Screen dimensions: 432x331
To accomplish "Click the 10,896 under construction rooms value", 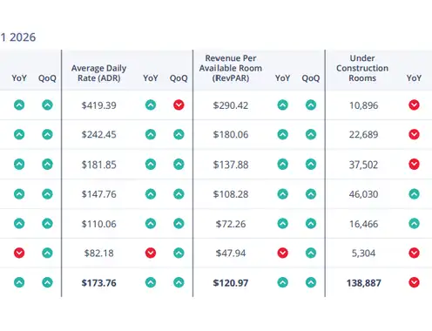I will (363, 105).
